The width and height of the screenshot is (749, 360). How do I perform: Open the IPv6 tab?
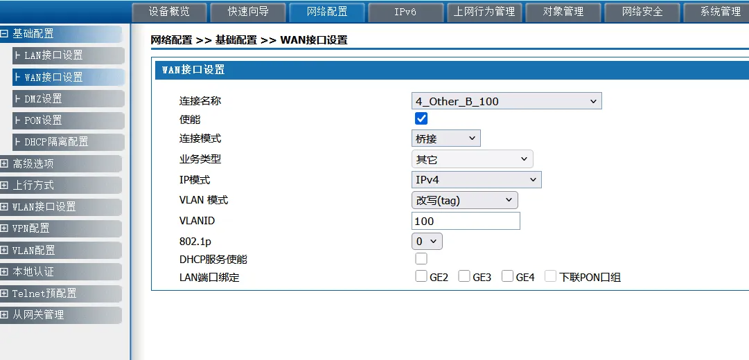coord(405,12)
